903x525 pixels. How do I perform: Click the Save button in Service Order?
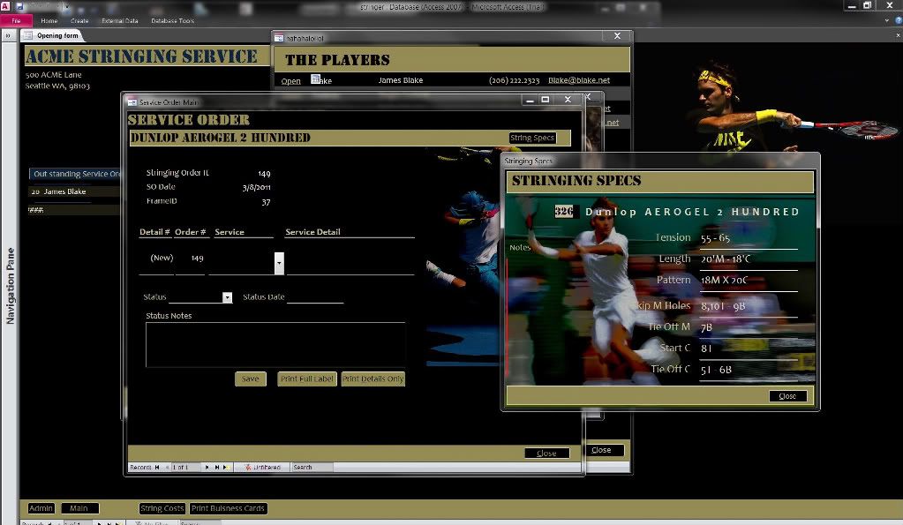[x=251, y=379]
